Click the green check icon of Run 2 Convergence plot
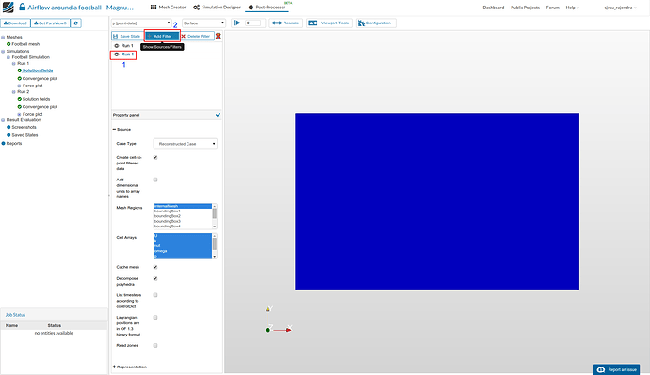The height and width of the screenshot is (375, 650). pos(20,106)
